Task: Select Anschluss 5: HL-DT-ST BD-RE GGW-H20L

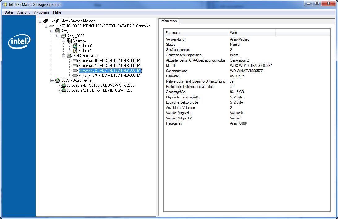Action: 100,90
